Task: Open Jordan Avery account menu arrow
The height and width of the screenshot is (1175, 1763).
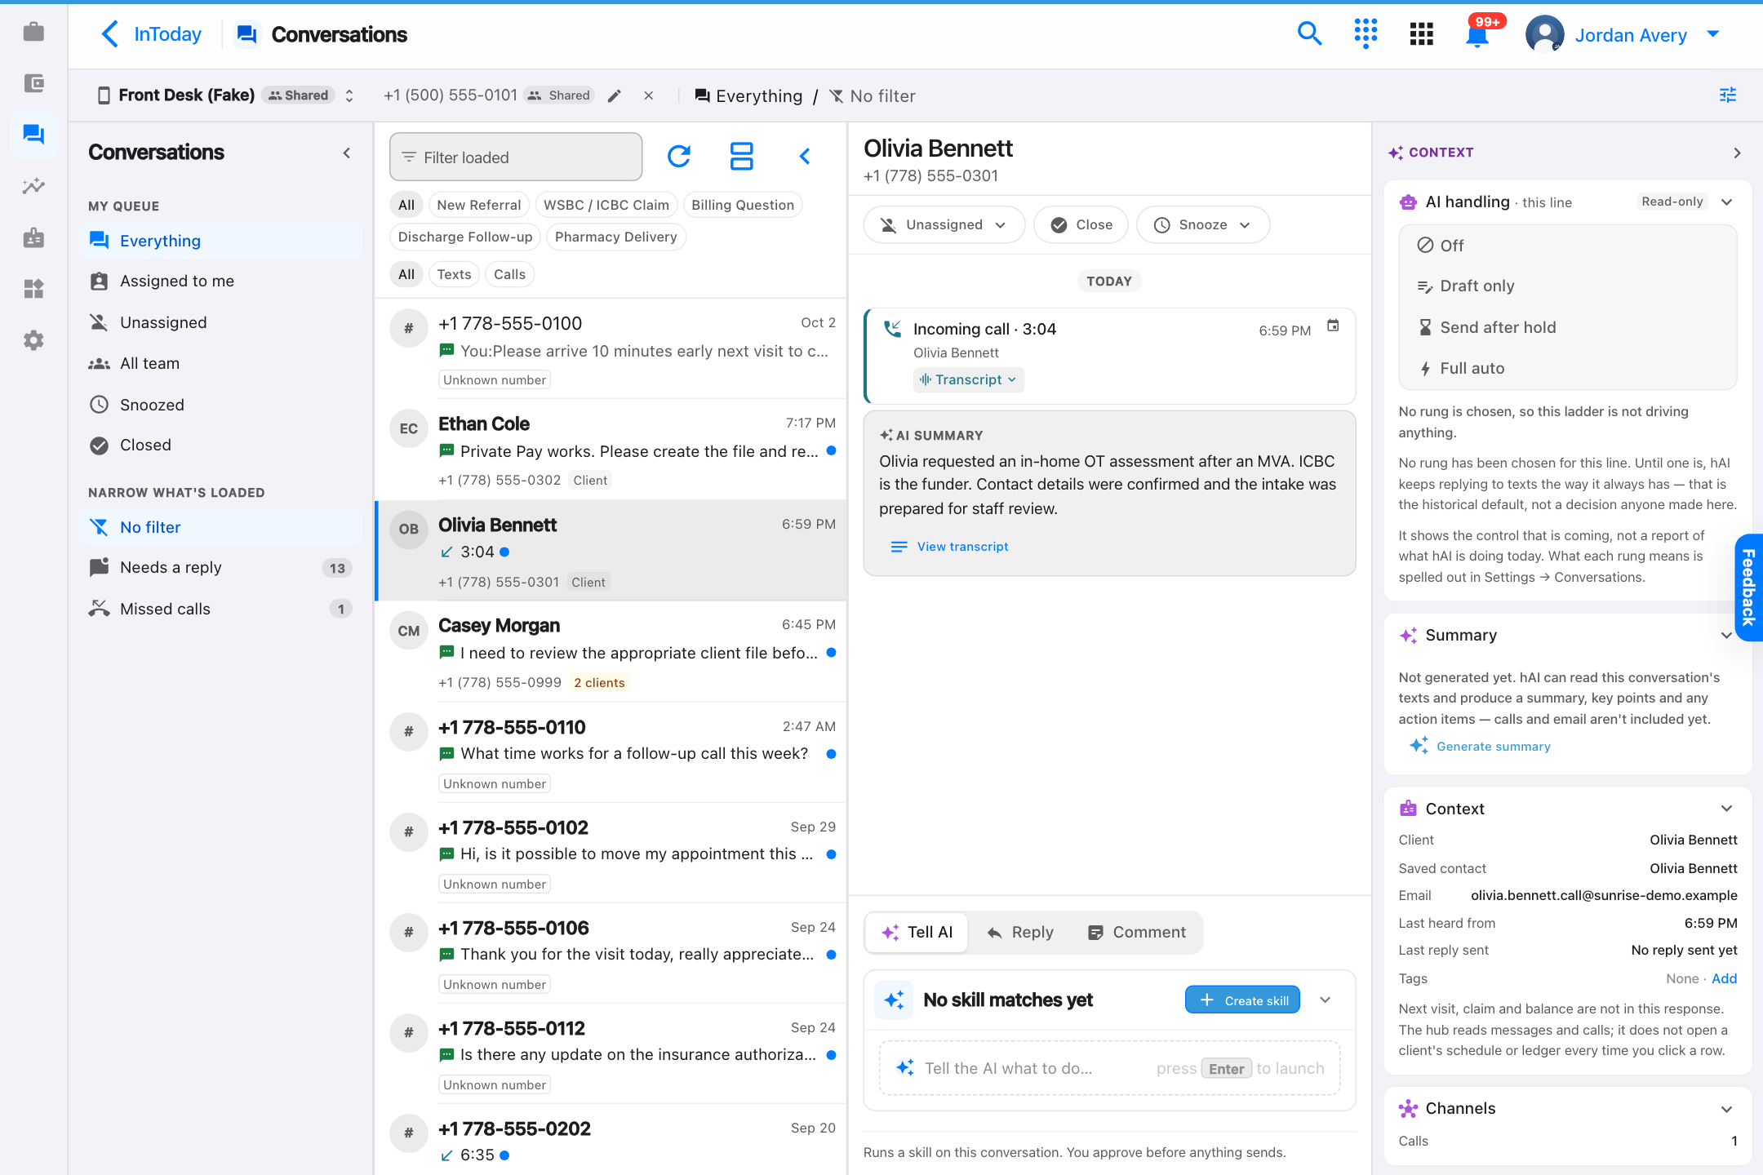Action: [1713, 34]
